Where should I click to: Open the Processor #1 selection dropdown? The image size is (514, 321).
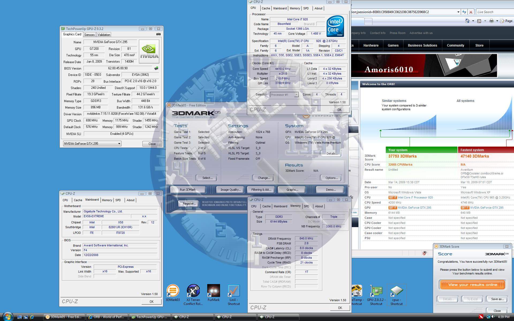pyautogui.click(x=284, y=95)
